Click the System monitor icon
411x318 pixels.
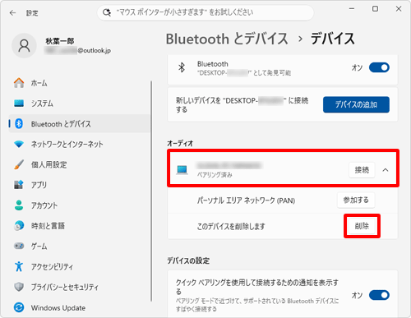pos(19,104)
